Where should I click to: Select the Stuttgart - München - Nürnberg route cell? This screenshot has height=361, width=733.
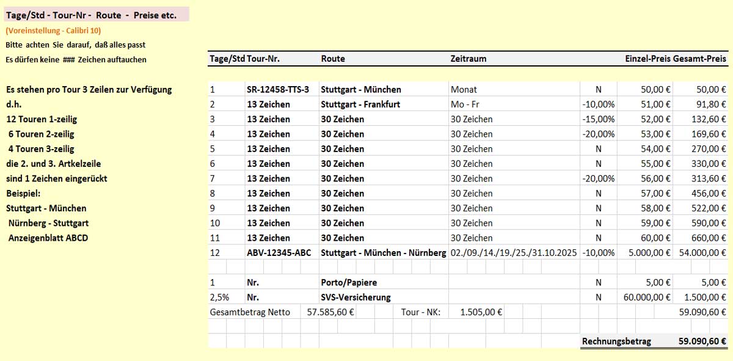coord(383,253)
